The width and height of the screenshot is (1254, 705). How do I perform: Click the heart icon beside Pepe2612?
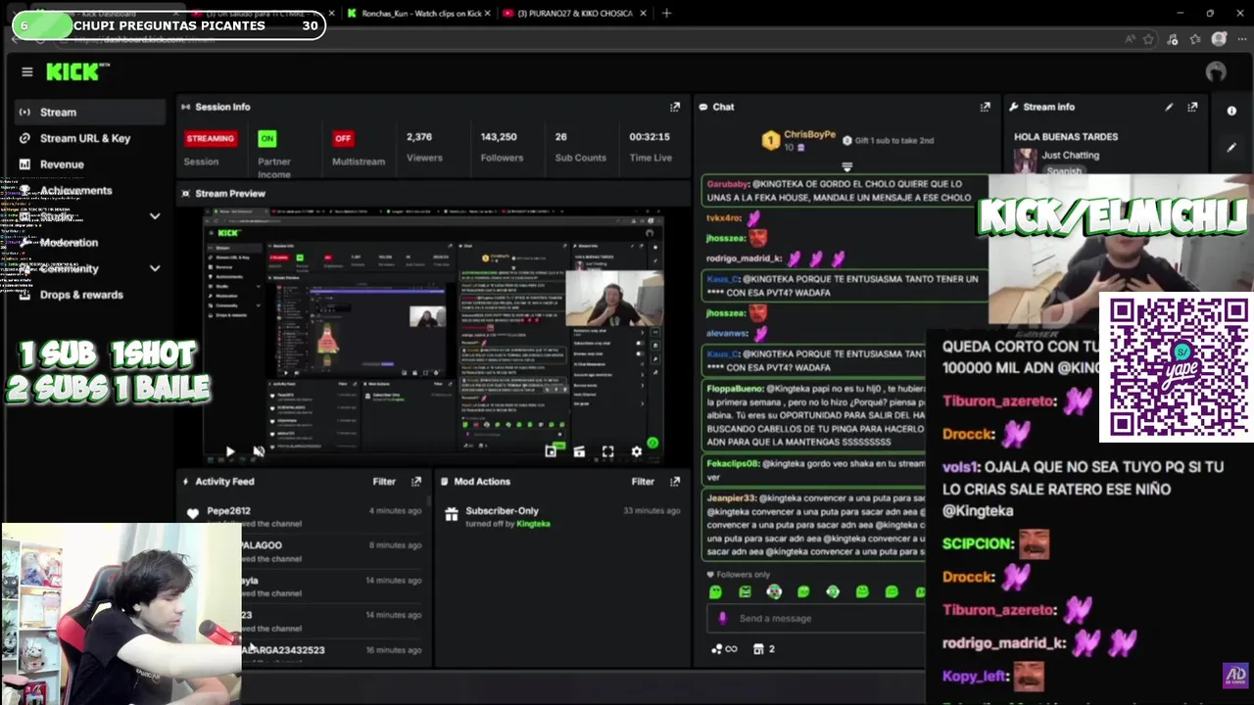pos(193,513)
